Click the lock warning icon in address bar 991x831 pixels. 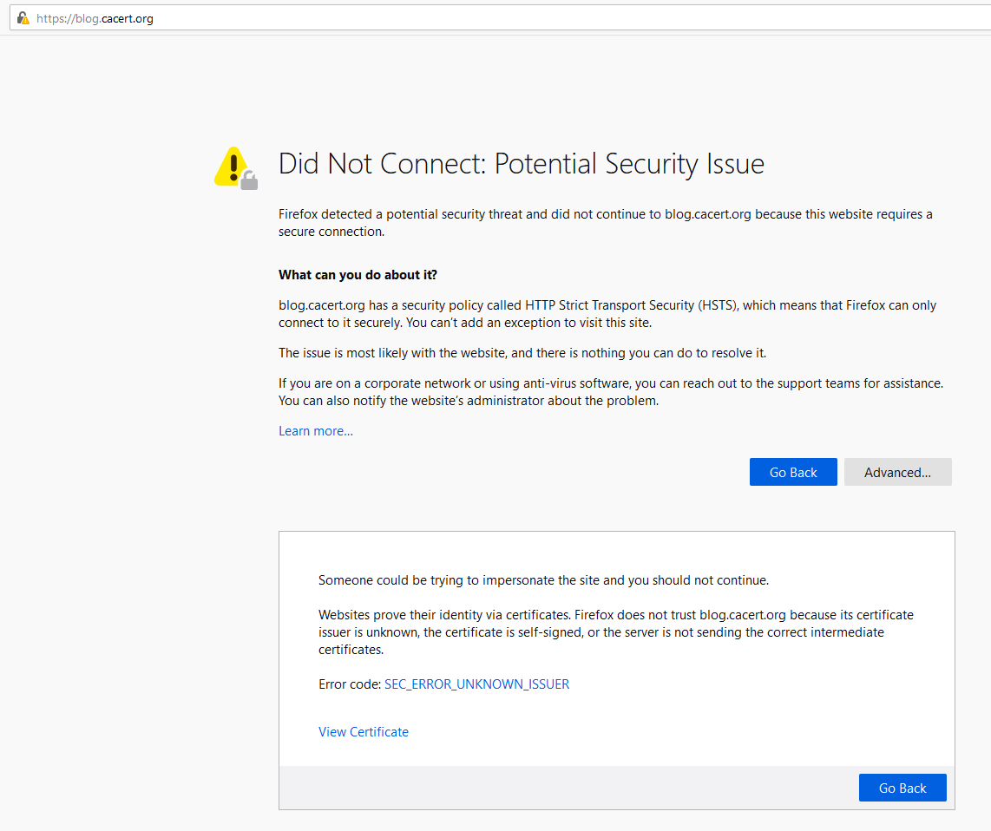[23, 18]
